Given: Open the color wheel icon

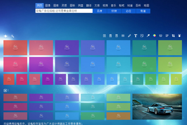Looking at the screenshot, I should click(x=154, y=35).
